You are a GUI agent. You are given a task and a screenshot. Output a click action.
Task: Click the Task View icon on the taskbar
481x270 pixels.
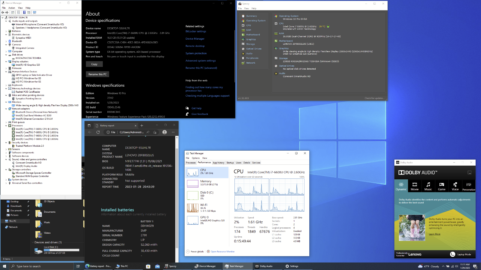pyautogui.click(x=78, y=266)
